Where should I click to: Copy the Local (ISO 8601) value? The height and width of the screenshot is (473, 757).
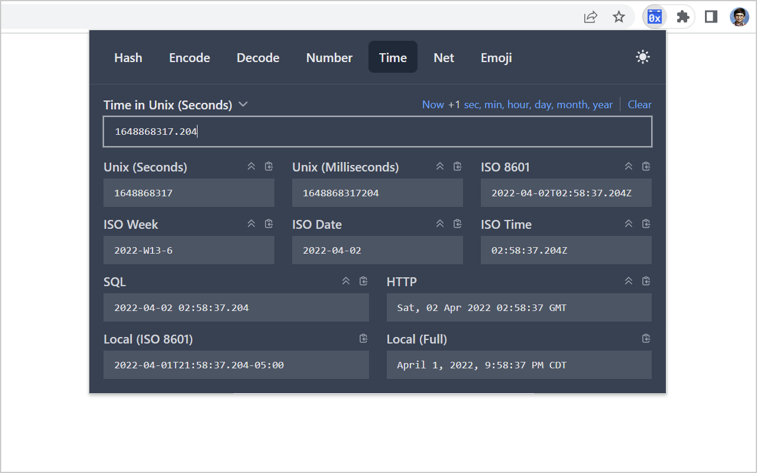(363, 338)
